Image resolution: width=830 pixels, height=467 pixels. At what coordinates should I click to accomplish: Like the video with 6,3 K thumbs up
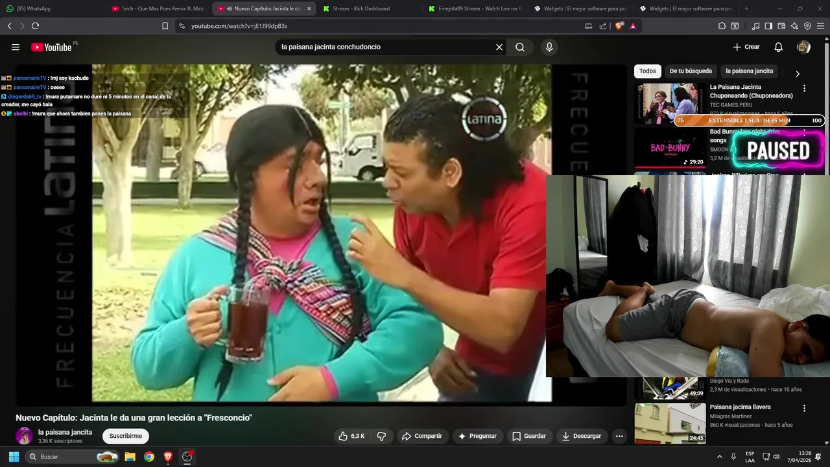(351, 436)
